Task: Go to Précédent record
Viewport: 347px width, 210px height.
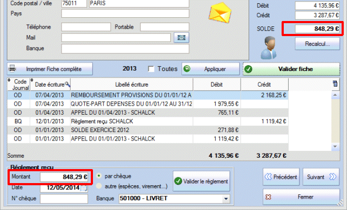Action: coord(281,177)
